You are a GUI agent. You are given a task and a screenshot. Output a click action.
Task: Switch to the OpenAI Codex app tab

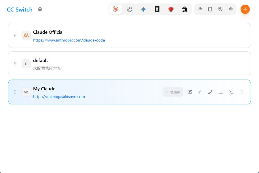click(129, 9)
